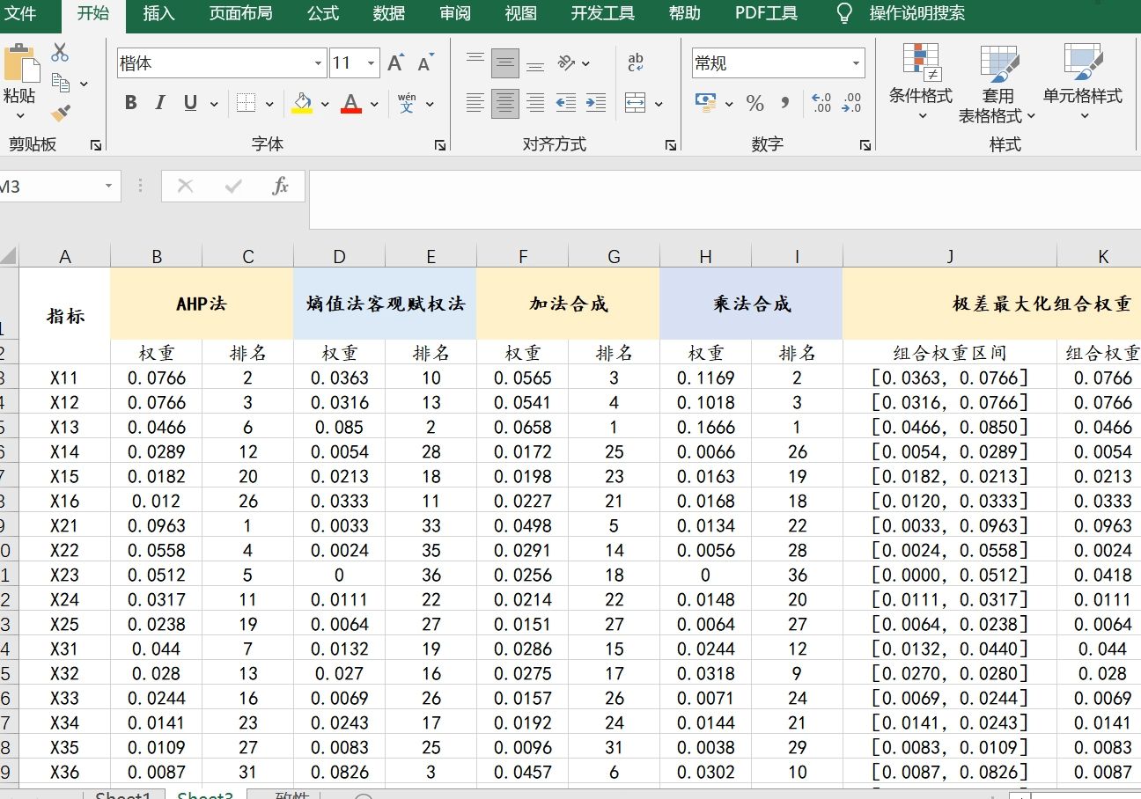Click the 操作说明搜索 lightbulb icon
The width and height of the screenshot is (1141, 799).
[844, 13]
